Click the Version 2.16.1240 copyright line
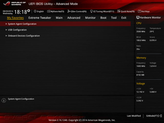Viewport: 164px width, 123px height. click(x=82, y=120)
